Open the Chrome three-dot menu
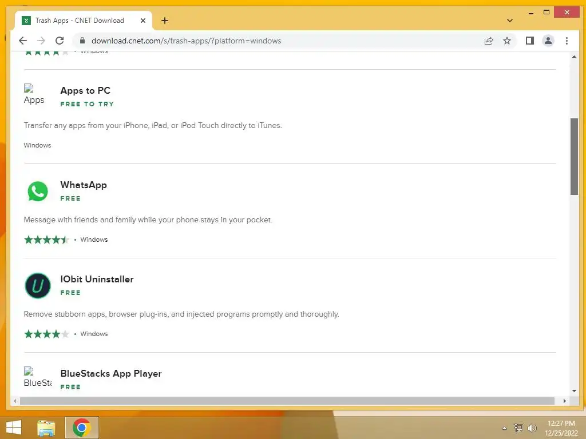The height and width of the screenshot is (439, 586). 567,41
